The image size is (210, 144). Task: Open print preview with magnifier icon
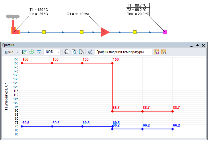(74, 52)
